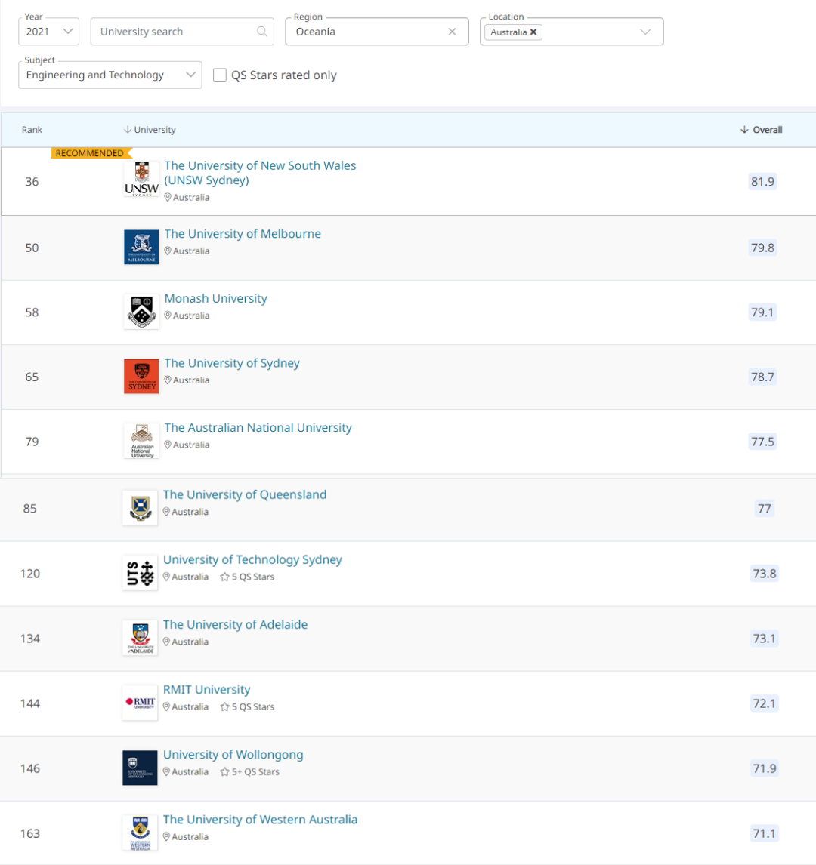Select the 79.1 overall score

point(762,312)
